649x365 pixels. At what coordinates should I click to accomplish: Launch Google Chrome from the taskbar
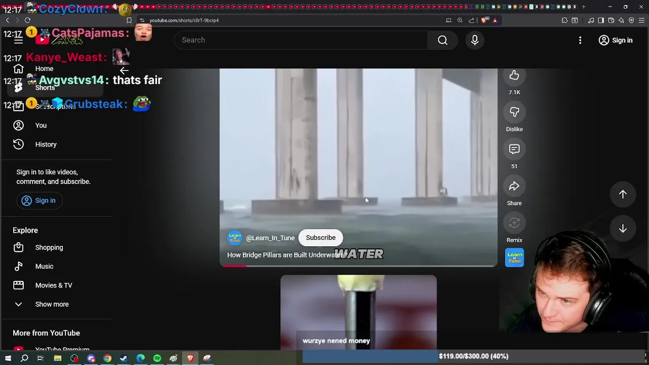click(x=107, y=358)
